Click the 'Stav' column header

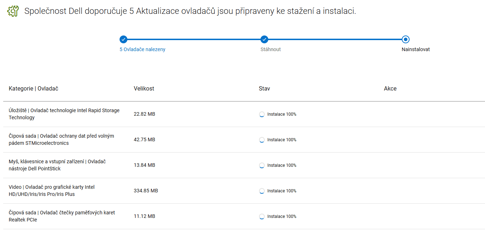point(264,88)
